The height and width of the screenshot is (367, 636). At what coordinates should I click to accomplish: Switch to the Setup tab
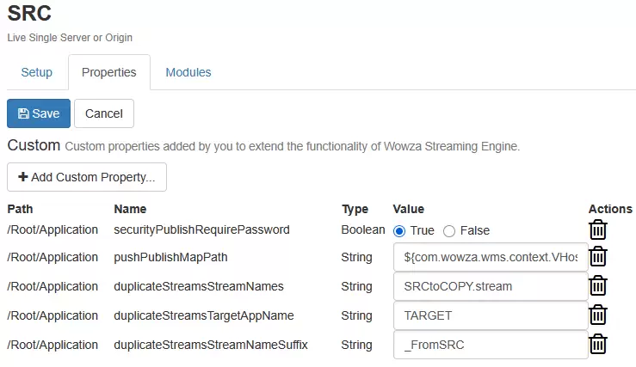pos(36,72)
